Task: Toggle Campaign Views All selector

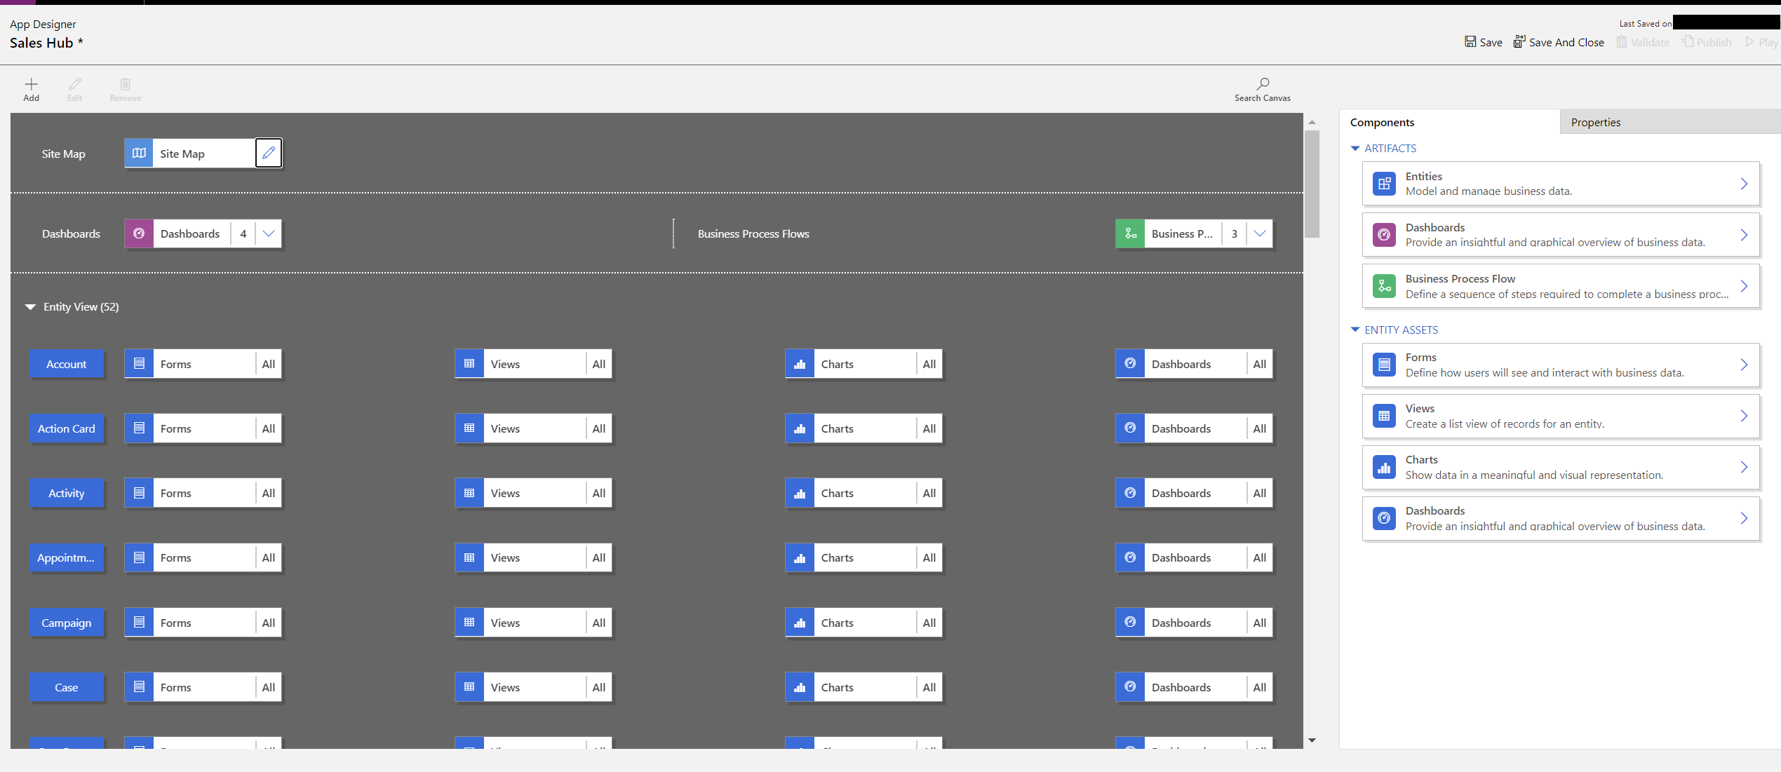Action: pyautogui.click(x=598, y=622)
